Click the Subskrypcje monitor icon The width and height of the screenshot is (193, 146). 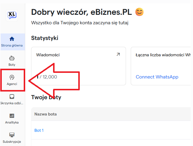point(12,135)
